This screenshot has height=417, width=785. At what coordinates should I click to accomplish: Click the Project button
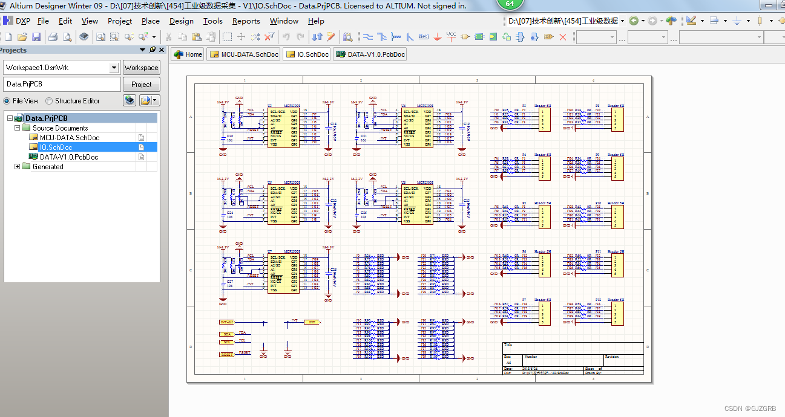[141, 84]
